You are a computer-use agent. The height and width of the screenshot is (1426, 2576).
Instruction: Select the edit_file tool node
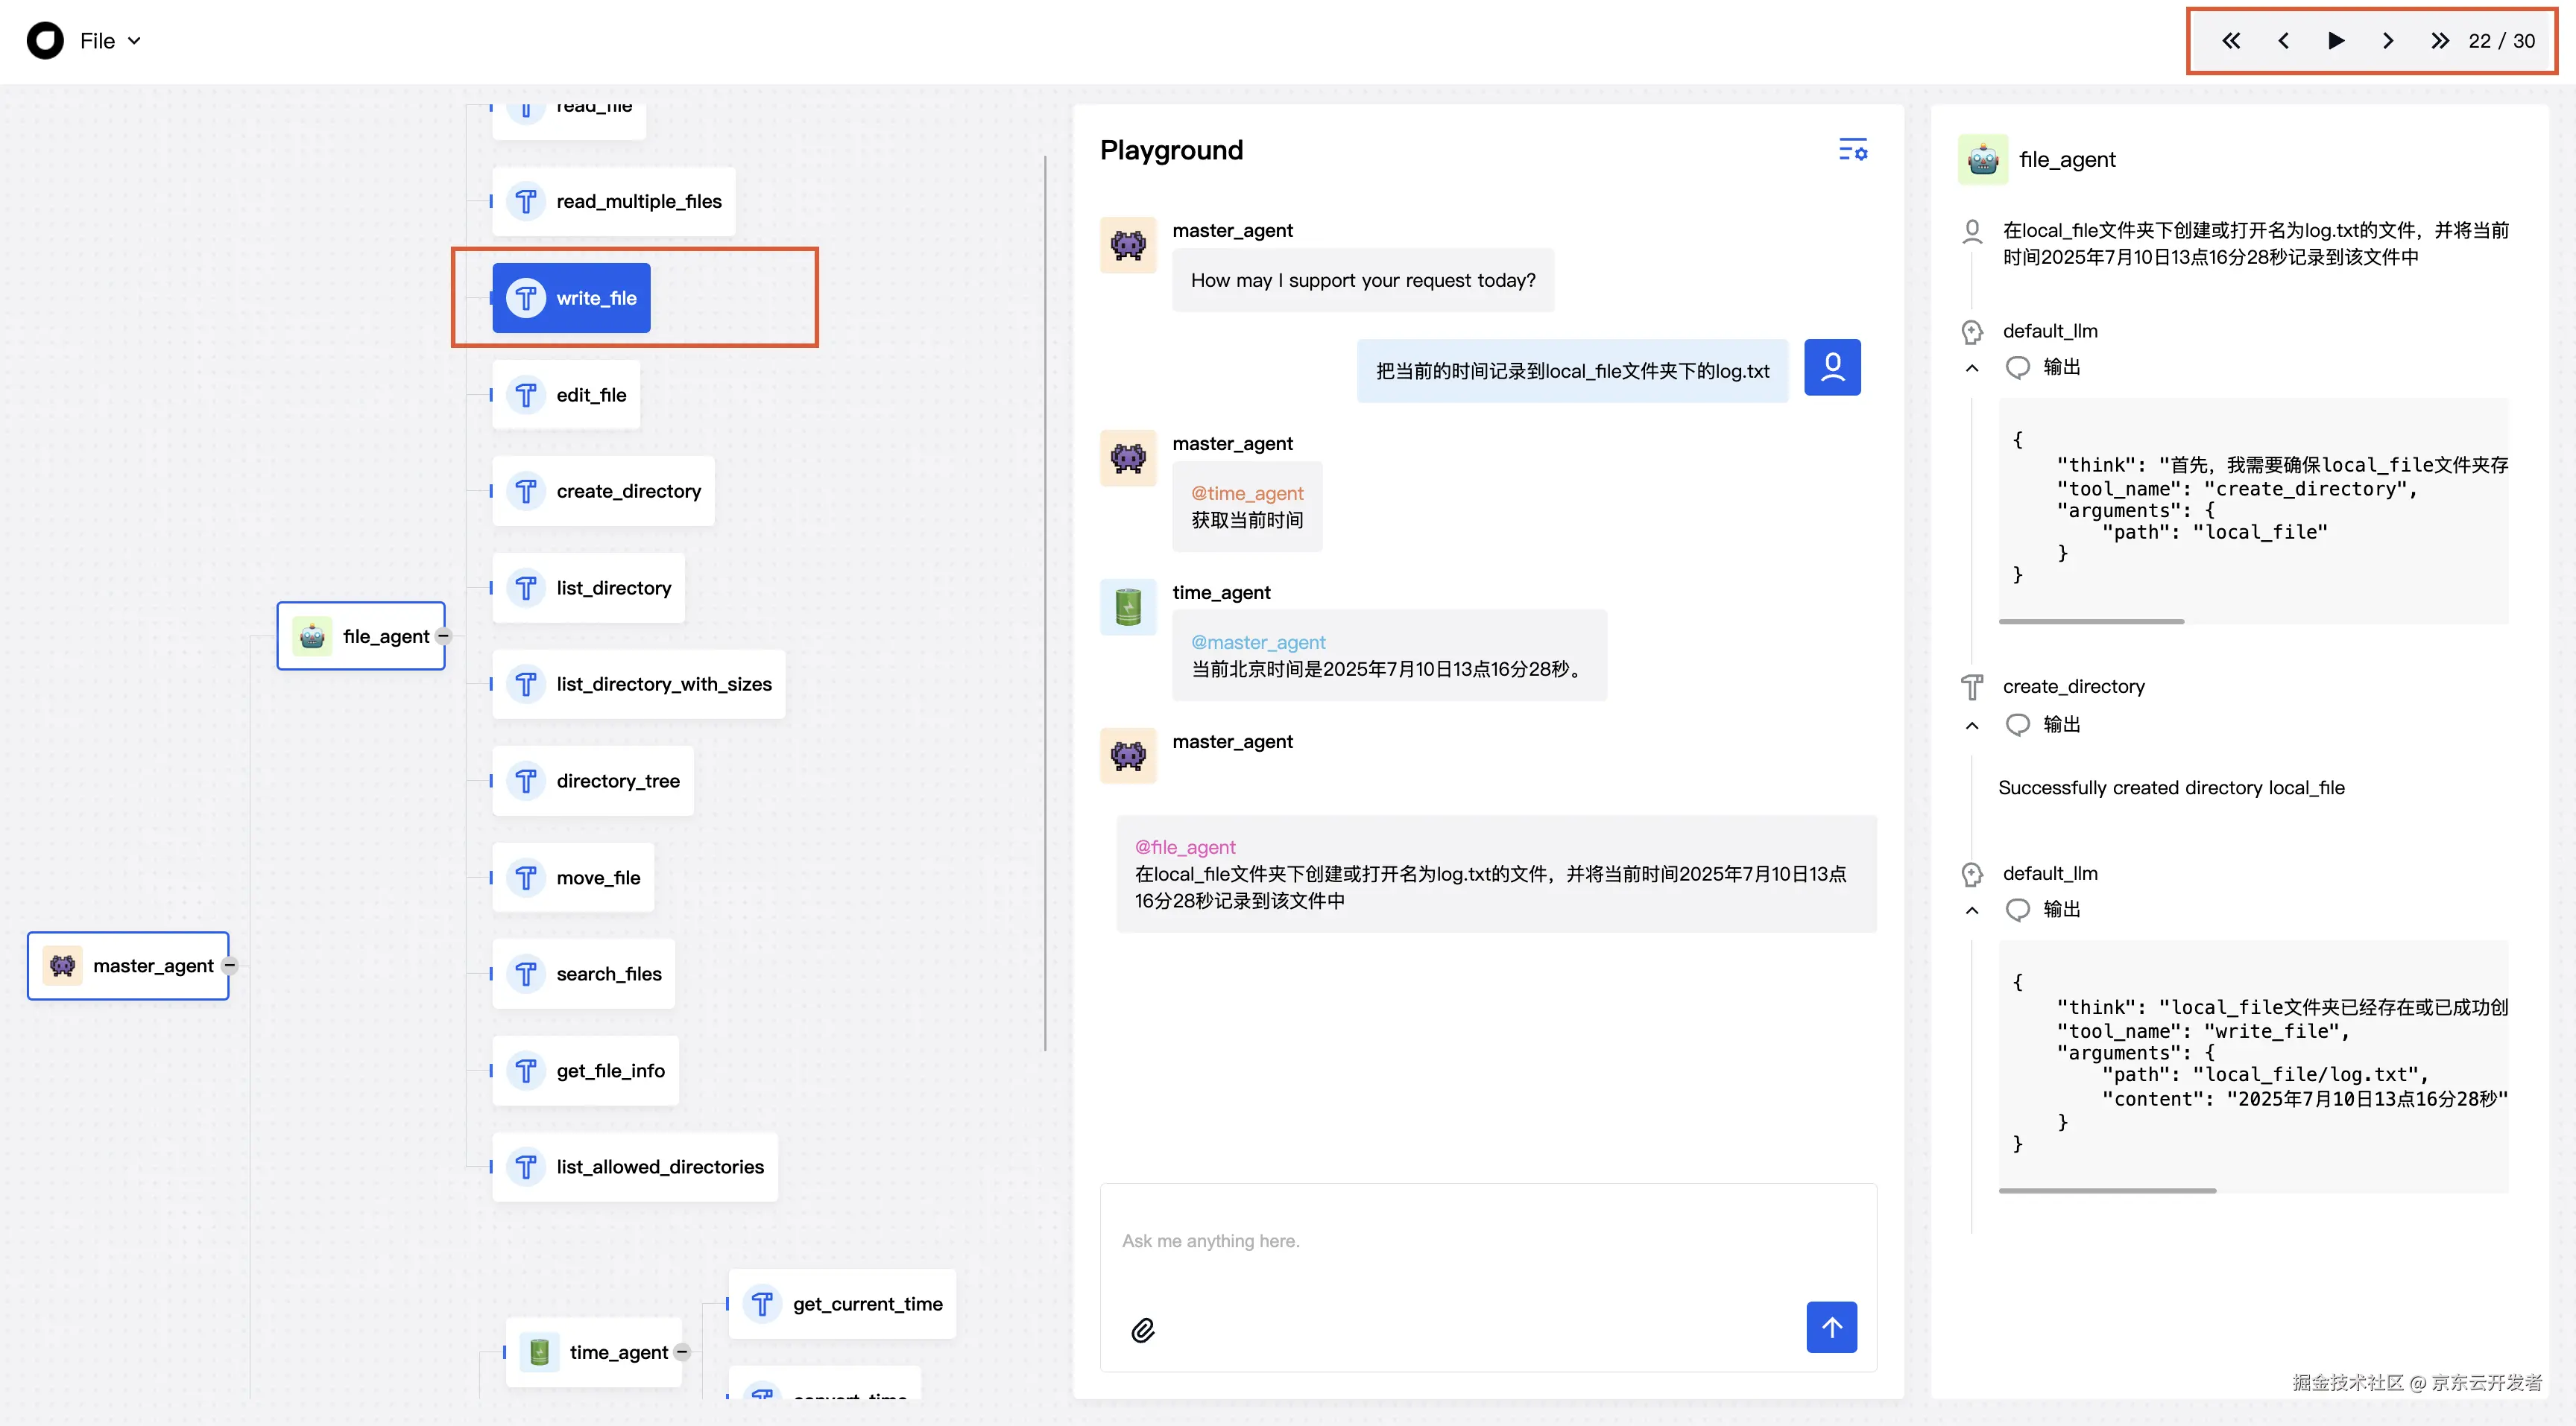[566, 395]
